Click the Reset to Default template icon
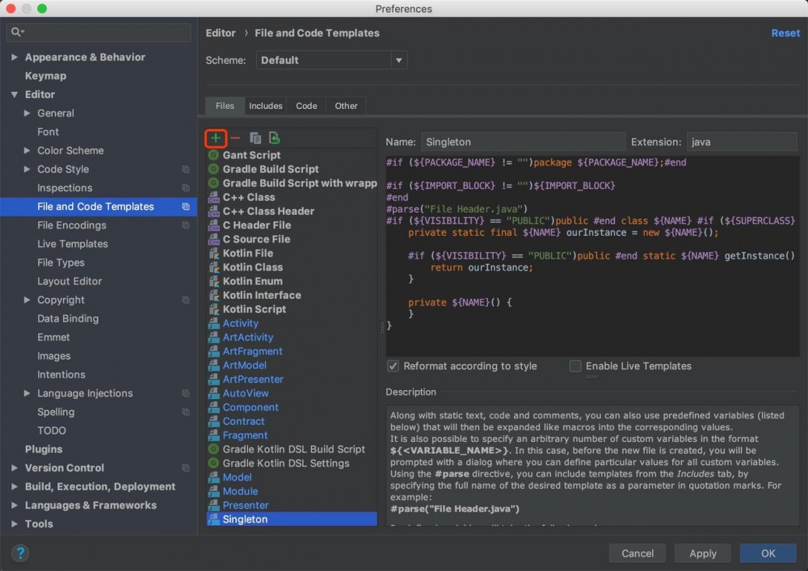Image resolution: width=808 pixels, height=571 pixels. [275, 138]
